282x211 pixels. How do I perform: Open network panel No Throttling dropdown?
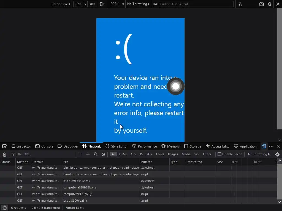[x=259, y=154]
